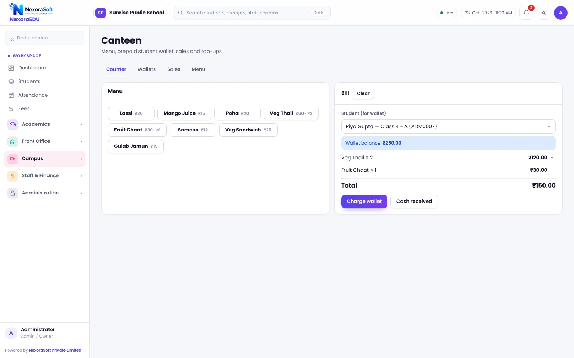The width and height of the screenshot is (574, 358).
Task: Open the notifications bell icon
Action: (x=526, y=13)
